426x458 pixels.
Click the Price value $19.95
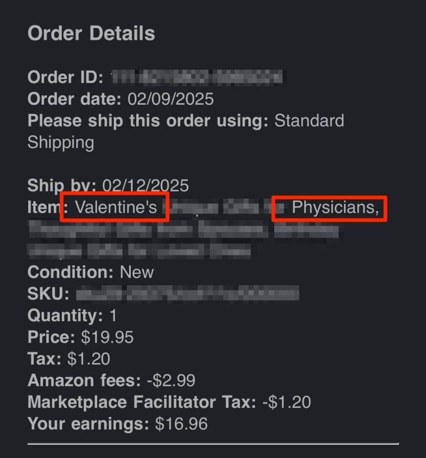(107, 337)
